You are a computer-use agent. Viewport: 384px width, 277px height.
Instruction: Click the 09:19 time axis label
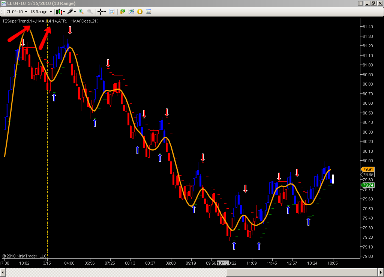click(x=191, y=263)
